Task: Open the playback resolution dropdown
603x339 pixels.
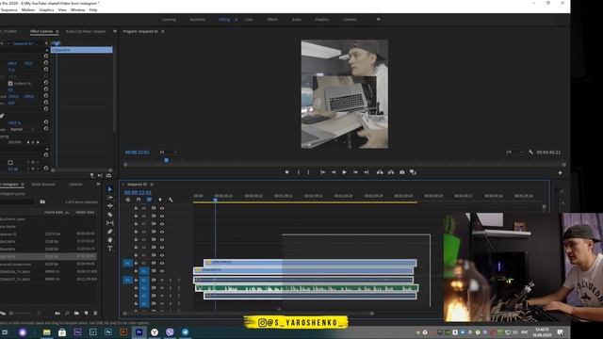Action: 514,153
